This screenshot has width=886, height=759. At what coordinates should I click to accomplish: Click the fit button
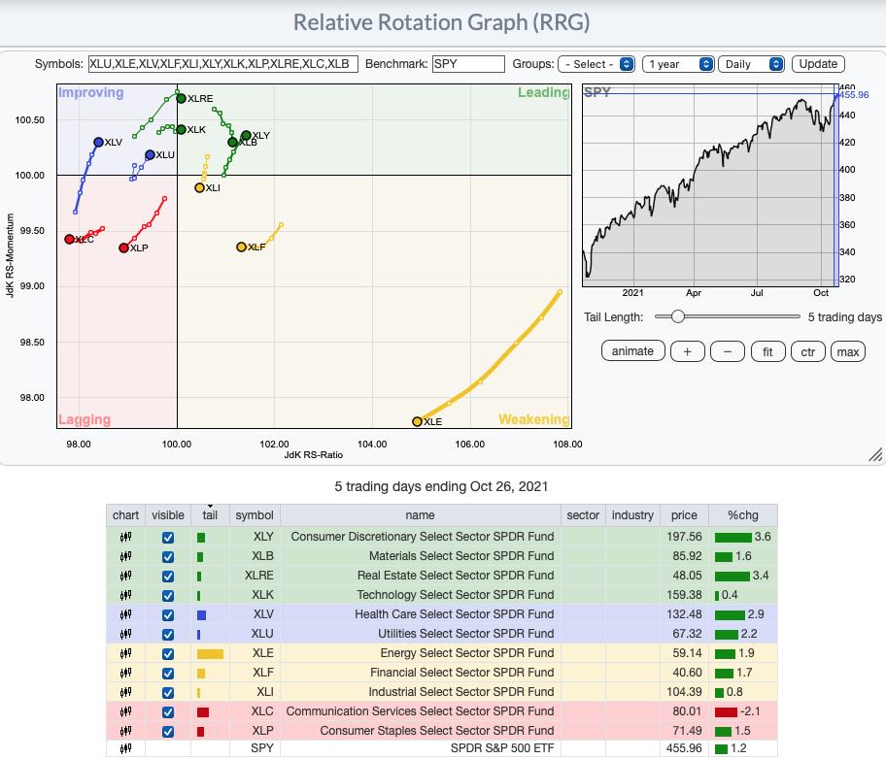coord(767,351)
